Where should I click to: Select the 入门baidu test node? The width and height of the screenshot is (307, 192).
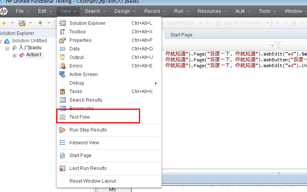(30, 48)
